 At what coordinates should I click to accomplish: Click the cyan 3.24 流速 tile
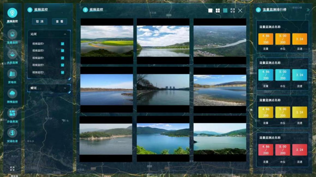click(x=300, y=75)
